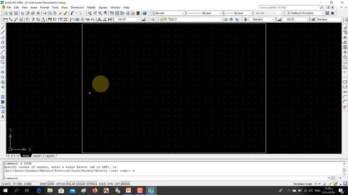This screenshot has height=195, width=348.
Task: Open the 2D Drafting & Annotation workspace dropdown
Action: click(x=305, y=13)
